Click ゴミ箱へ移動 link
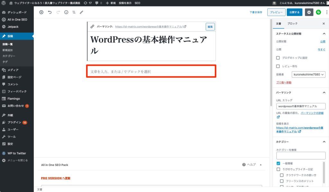This screenshot has height=192, width=329. pyautogui.click(x=284, y=83)
